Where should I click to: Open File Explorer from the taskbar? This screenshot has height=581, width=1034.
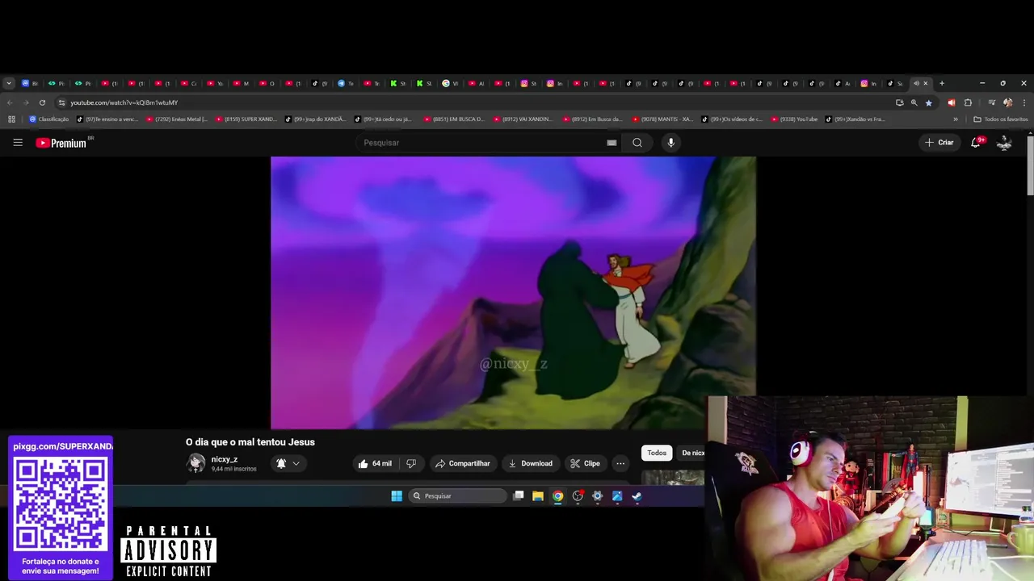tap(538, 496)
